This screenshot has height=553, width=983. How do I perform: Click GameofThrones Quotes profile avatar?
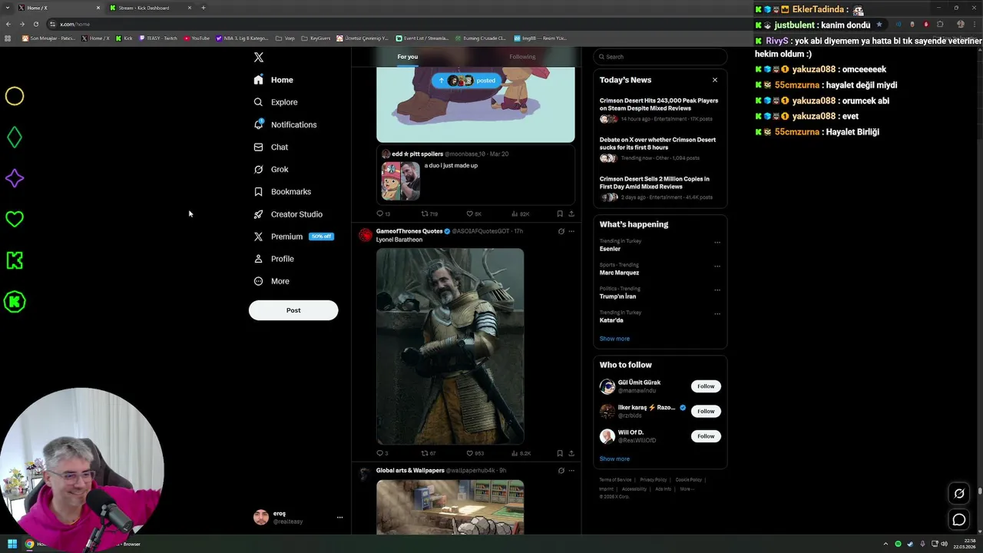click(366, 235)
